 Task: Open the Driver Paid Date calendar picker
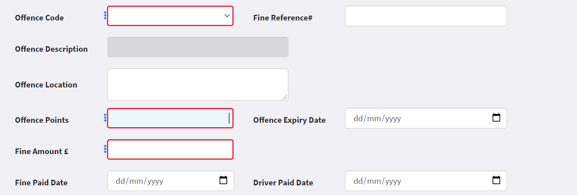(x=497, y=181)
